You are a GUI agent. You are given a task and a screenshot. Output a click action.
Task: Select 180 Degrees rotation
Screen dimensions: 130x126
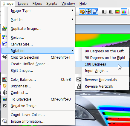[102, 64]
